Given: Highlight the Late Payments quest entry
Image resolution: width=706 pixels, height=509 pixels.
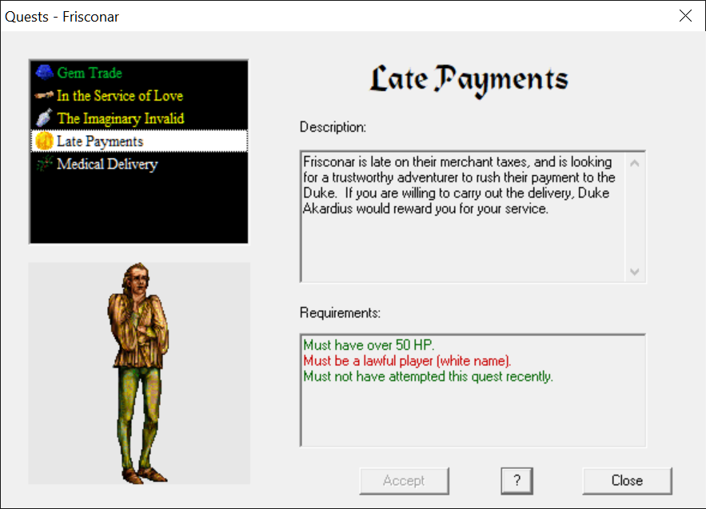Looking at the screenshot, I should click(100, 141).
